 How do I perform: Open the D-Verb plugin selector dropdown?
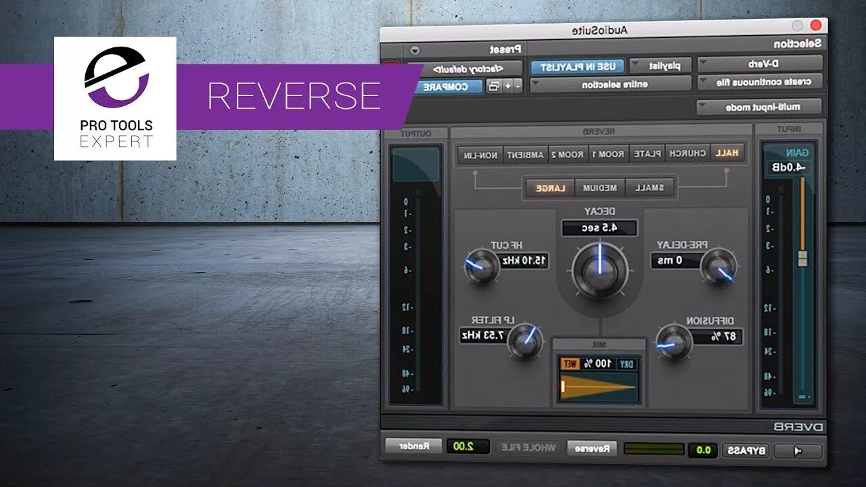click(760, 64)
